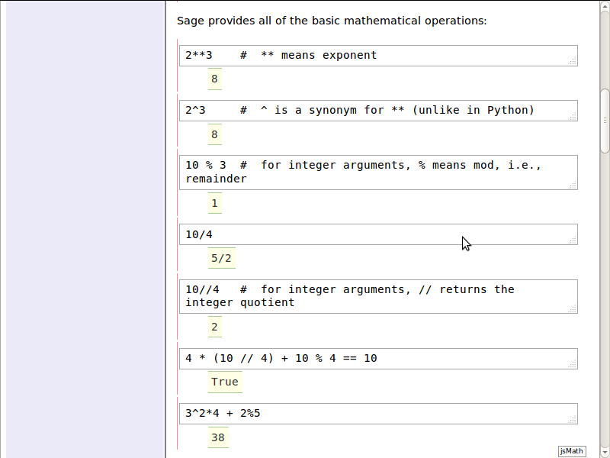Click the resize grip of the 3^2*4 + 2%5 cell

coord(573,419)
